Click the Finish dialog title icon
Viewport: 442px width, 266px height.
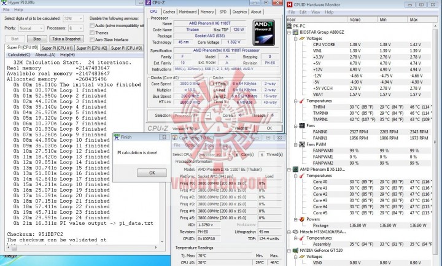point(117,137)
